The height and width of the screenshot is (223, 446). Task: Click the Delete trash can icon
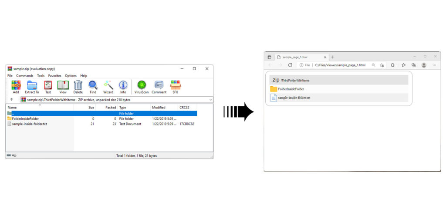pos(78,86)
